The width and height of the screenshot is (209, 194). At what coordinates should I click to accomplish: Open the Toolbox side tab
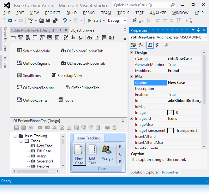[5, 62]
